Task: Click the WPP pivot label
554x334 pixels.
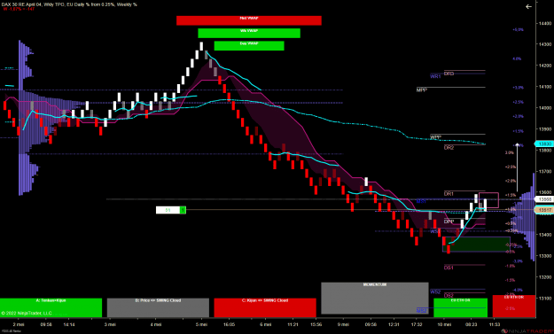Action: (435, 137)
